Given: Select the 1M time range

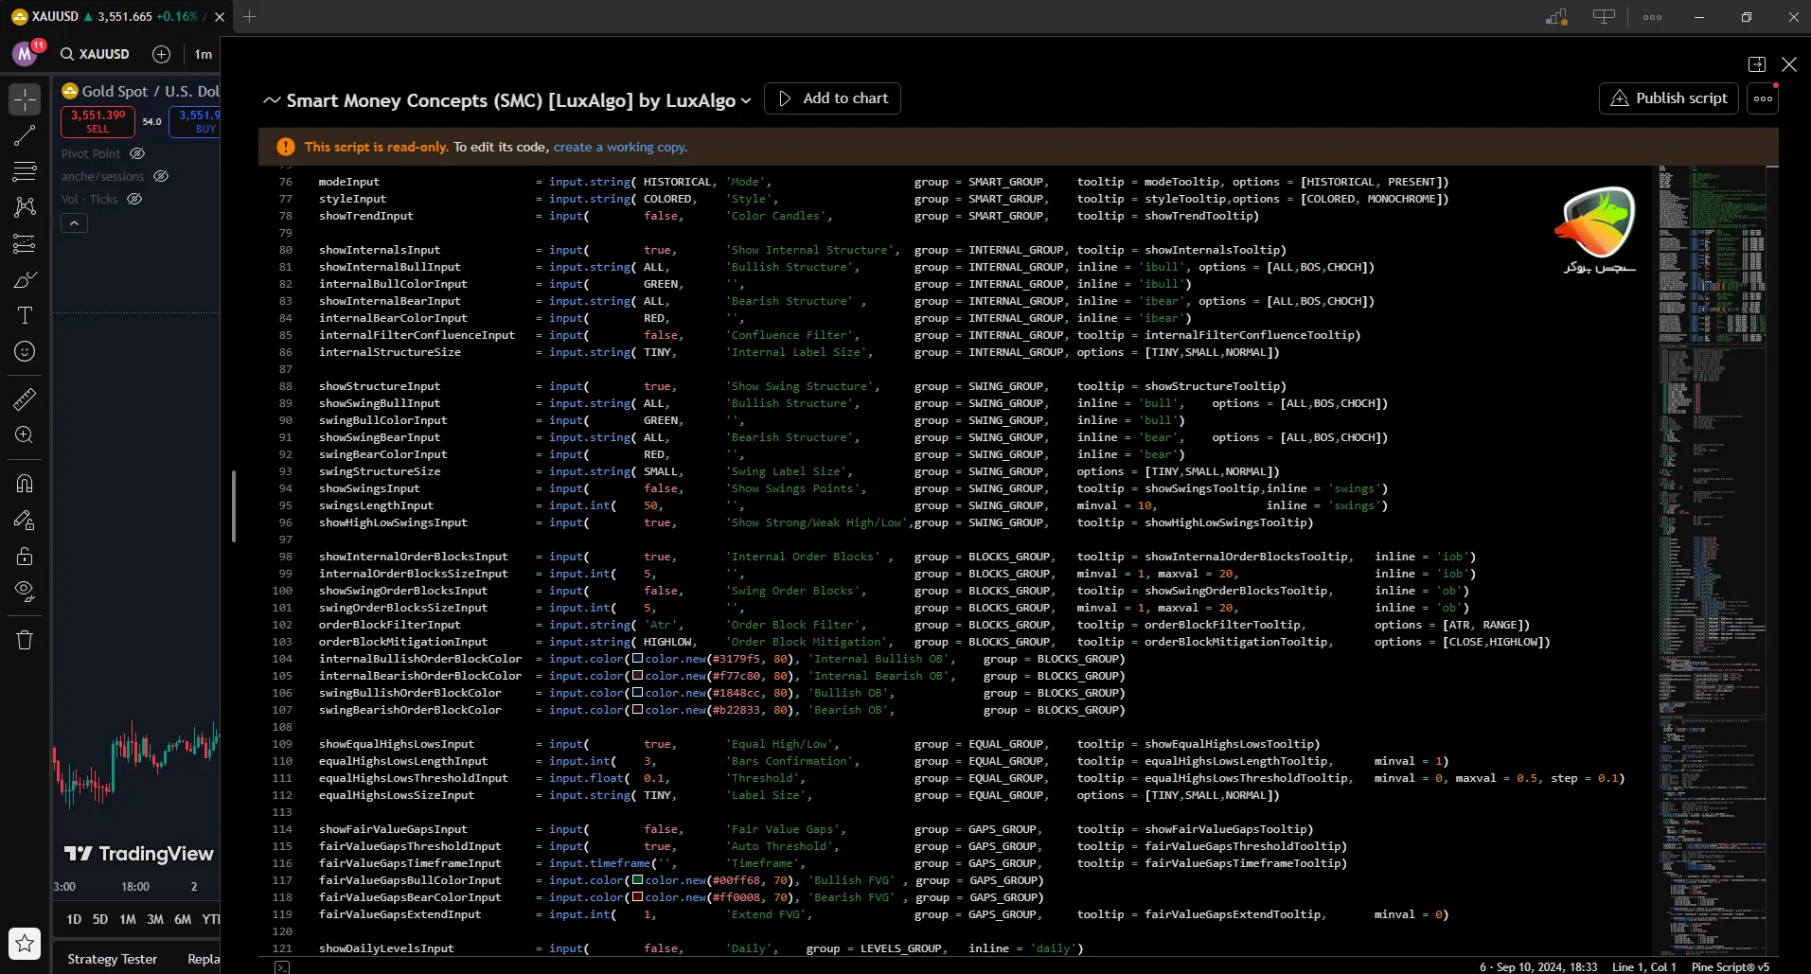Looking at the screenshot, I should (128, 919).
